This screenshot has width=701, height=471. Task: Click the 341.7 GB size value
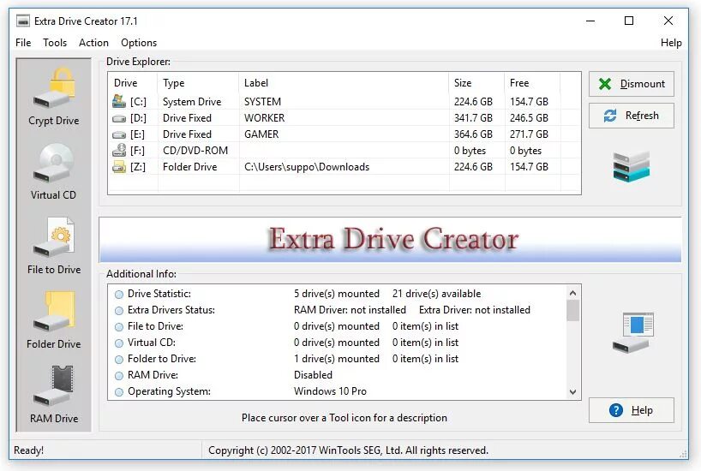click(473, 118)
